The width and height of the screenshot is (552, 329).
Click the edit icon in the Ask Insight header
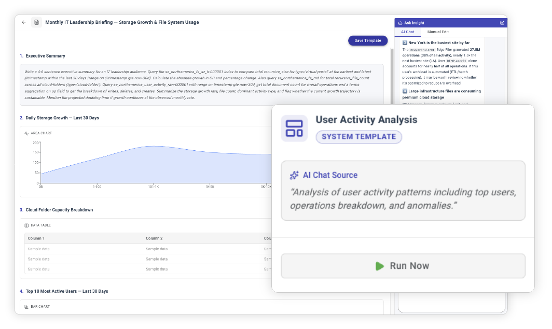tap(502, 23)
